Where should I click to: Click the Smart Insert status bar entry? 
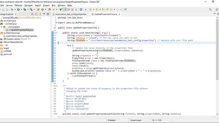(x=136, y=120)
